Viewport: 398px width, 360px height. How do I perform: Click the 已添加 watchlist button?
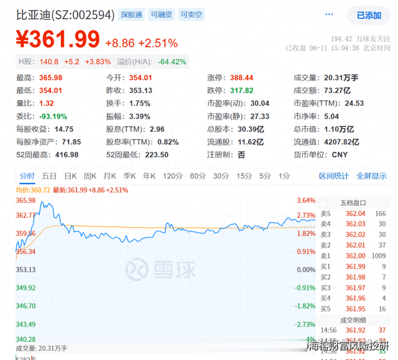(369, 16)
